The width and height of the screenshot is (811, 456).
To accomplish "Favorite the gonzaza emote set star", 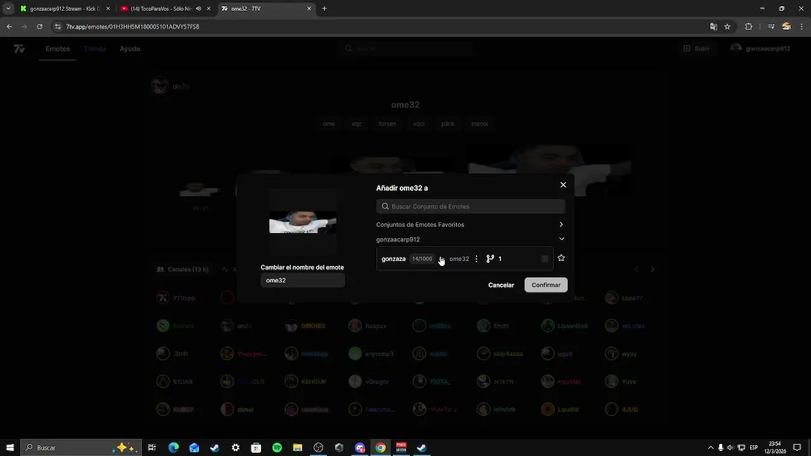I will coord(561,258).
